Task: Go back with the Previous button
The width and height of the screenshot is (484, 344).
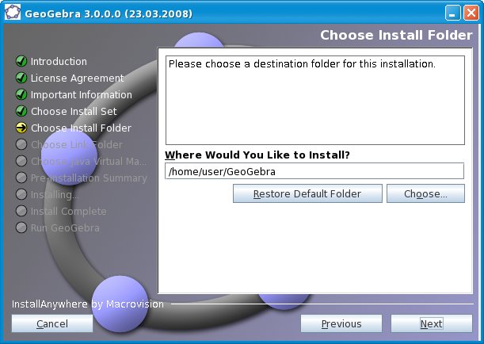Action: pyautogui.click(x=341, y=323)
